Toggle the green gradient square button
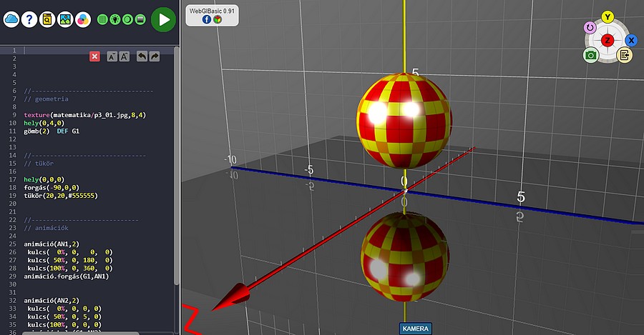 (140, 20)
